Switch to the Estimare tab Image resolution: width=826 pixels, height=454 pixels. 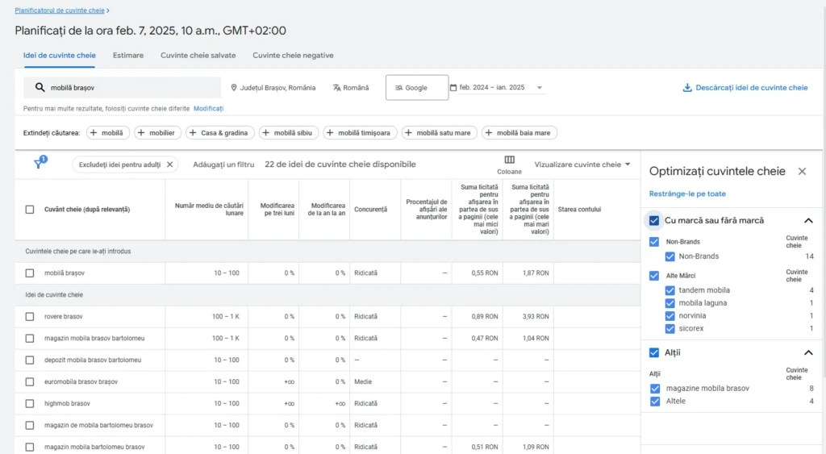pos(128,56)
